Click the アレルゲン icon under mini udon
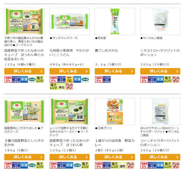 pos(69,87)
